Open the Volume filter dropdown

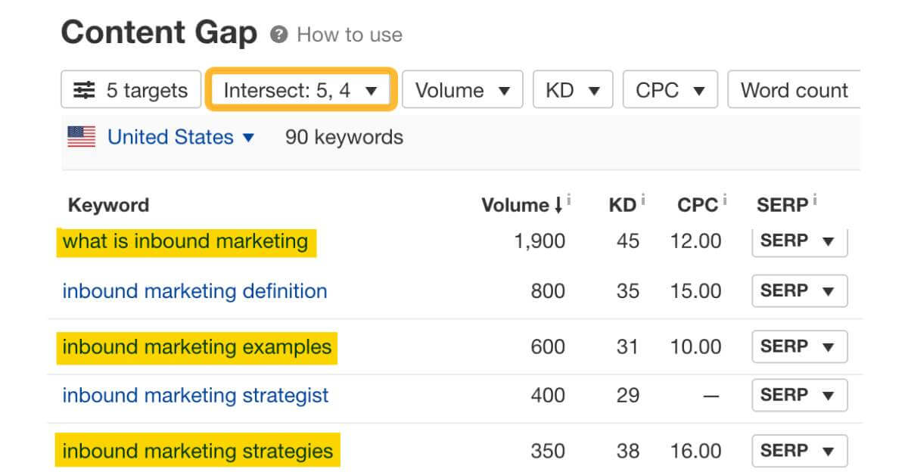click(x=462, y=90)
